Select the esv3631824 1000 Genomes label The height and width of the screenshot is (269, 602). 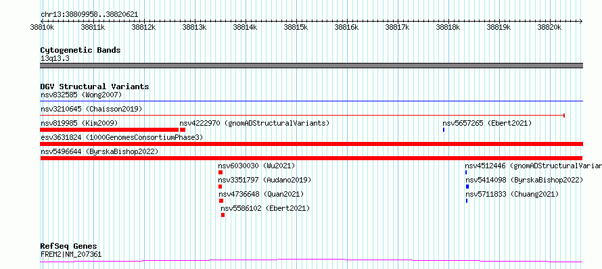122,137
